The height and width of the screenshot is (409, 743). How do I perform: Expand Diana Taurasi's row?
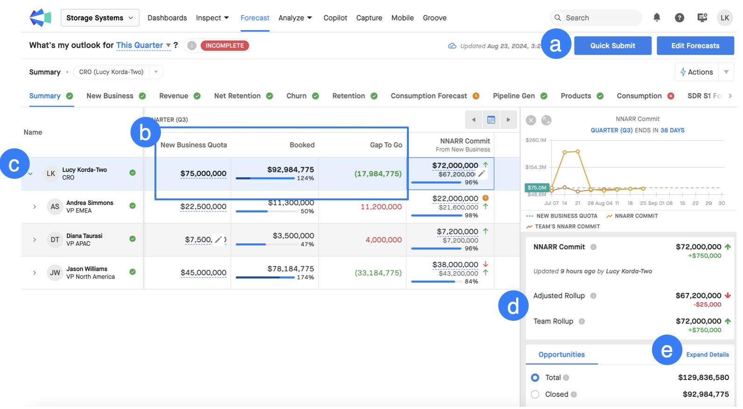(x=35, y=240)
